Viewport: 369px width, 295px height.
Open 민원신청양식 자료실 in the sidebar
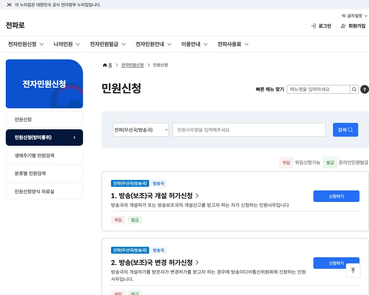tap(44, 192)
